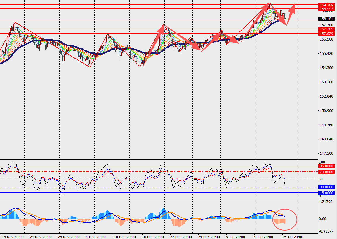Select the 157.389 red price label
The width and height of the screenshot is (337, 239).
tap(326, 29)
